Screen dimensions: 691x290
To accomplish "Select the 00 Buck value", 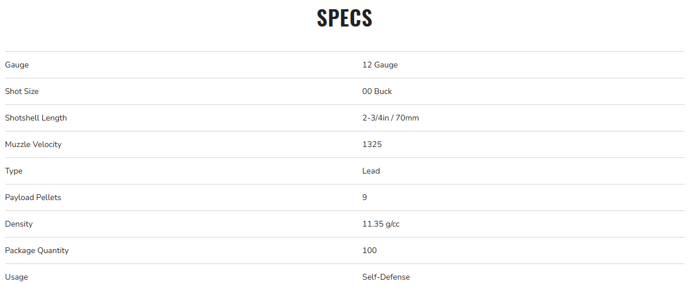I will tap(377, 92).
